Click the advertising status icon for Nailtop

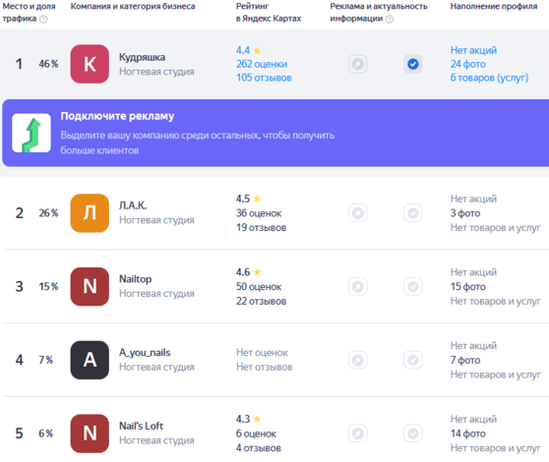[x=357, y=286]
